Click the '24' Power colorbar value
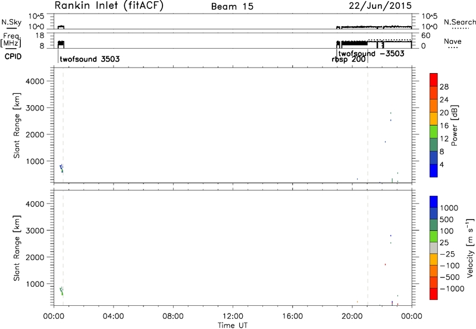Screen dimensions: 476x329 [444, 100]
